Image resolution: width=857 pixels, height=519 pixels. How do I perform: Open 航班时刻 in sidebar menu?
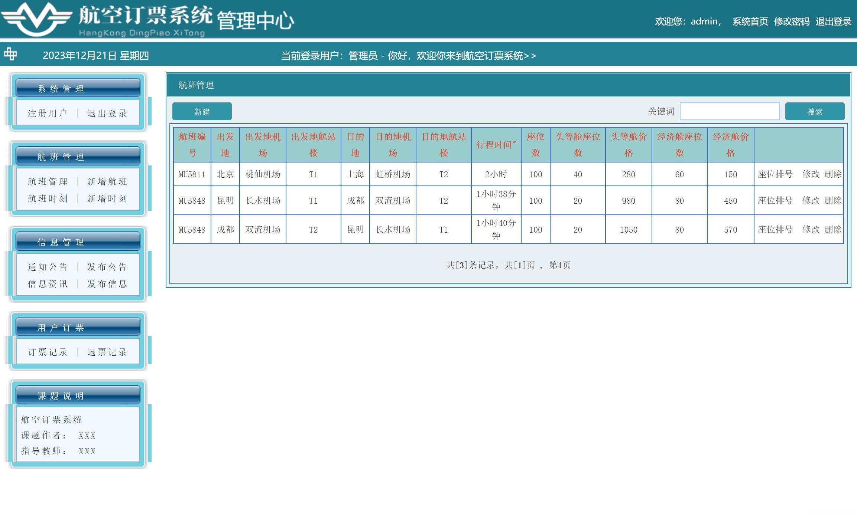pos(48,198)
